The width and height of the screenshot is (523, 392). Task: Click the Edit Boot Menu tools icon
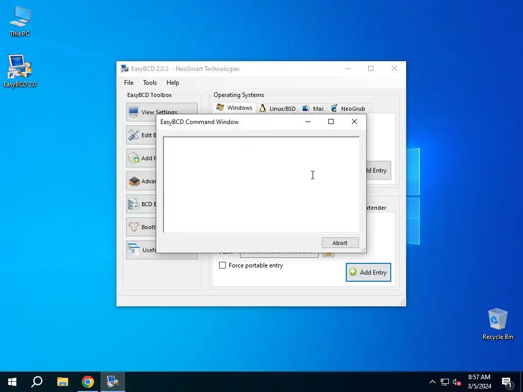[134, 135]
